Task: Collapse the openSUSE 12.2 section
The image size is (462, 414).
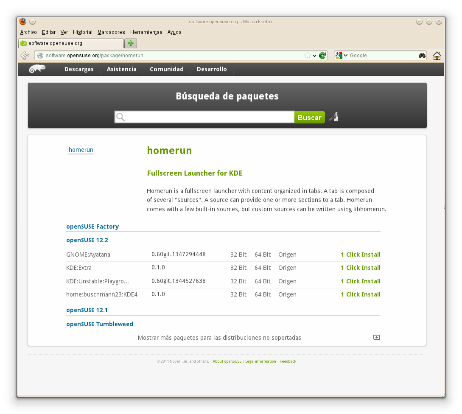Action: click(87, 240)
